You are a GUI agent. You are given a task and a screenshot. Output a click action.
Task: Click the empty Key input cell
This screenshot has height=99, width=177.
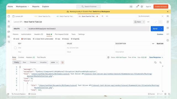tap(41, 52)
